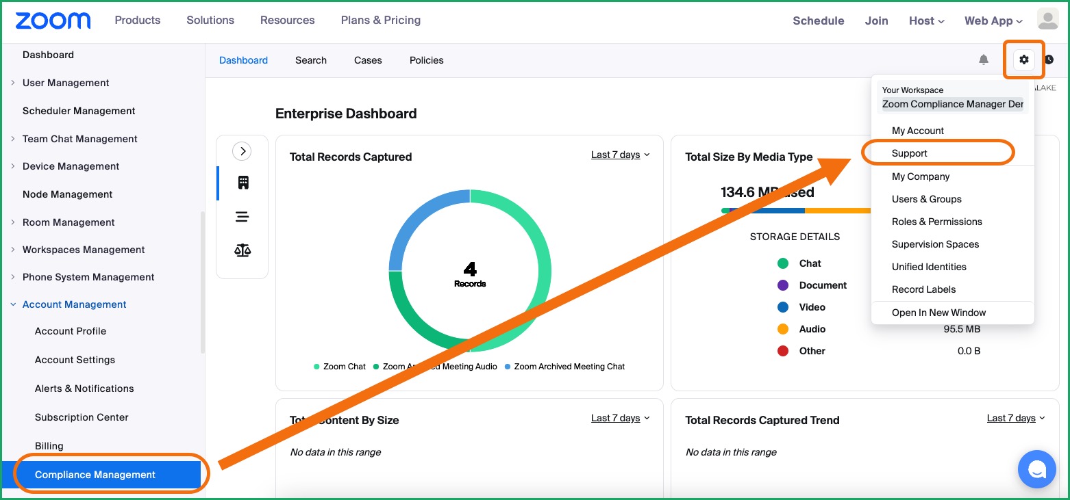Click the Zoom logo

(x=53, y=21)
